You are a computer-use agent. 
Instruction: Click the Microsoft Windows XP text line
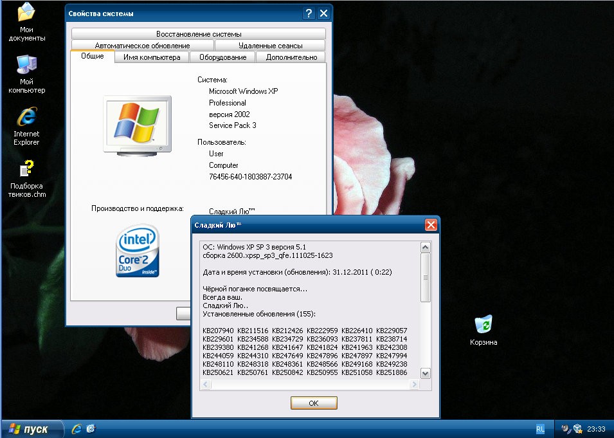(243, 91)
